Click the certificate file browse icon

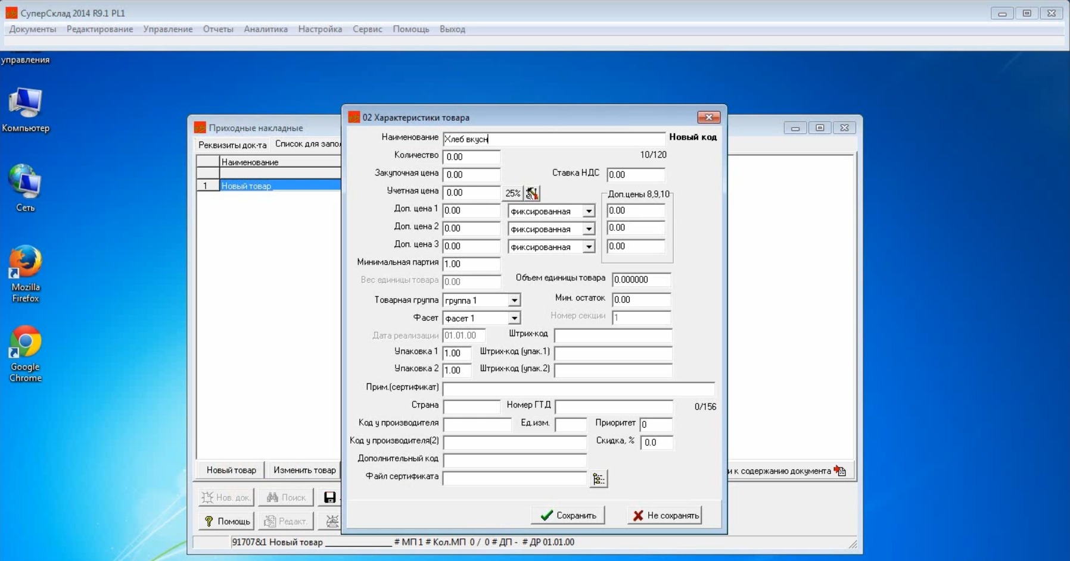point(598,479)
